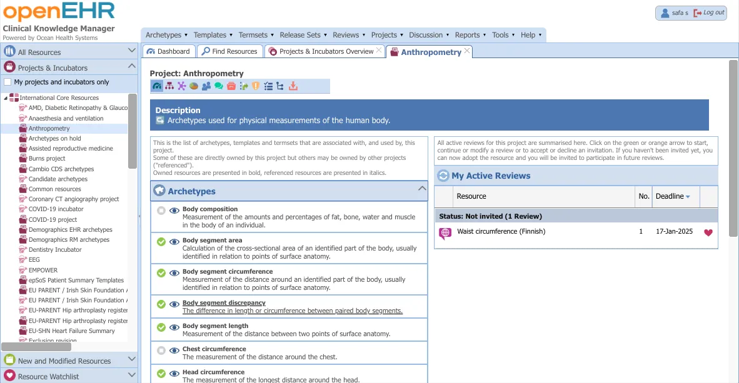Screen dimensions: 739x383
Task: Open the checklist icon in the toolbar
Action: point(269,86)
